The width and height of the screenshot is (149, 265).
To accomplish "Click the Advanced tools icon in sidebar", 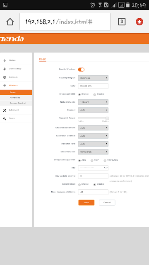I will [5, 111].
